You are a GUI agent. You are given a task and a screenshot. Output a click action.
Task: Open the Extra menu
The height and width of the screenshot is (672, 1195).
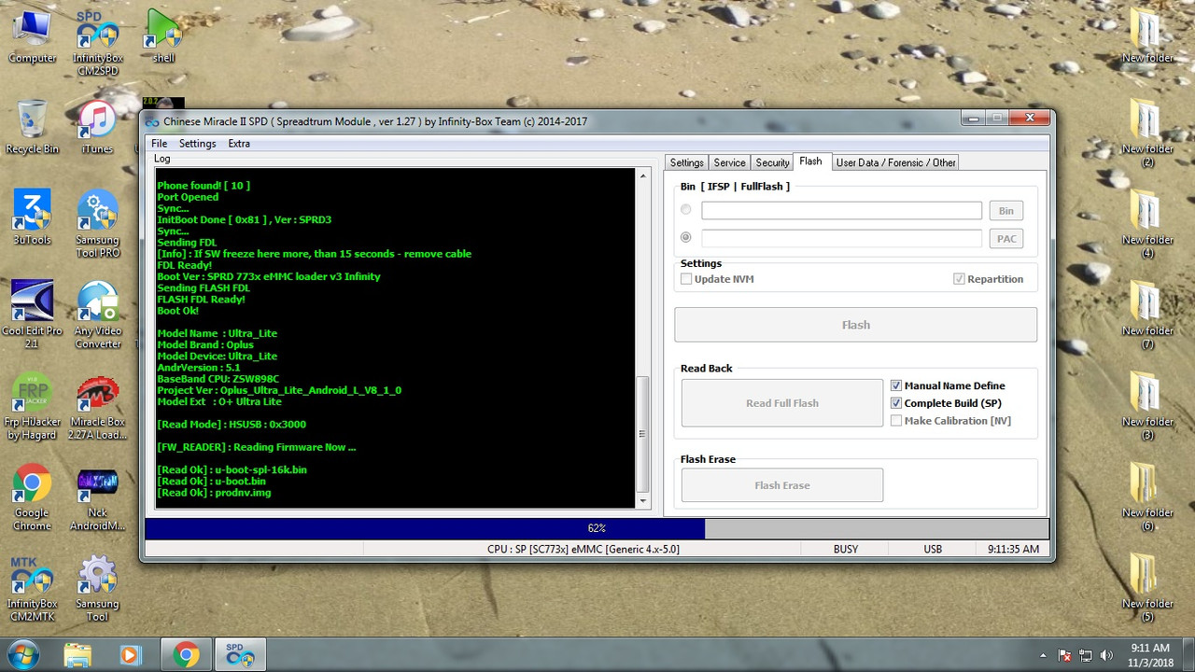tap(239, 144)
